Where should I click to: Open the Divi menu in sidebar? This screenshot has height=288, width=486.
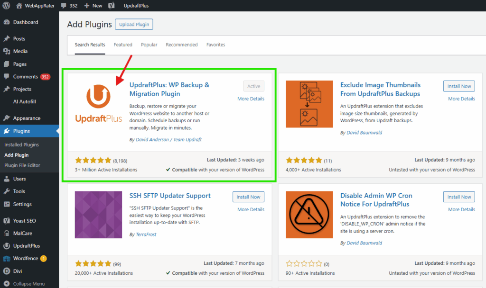coord(18,271)
